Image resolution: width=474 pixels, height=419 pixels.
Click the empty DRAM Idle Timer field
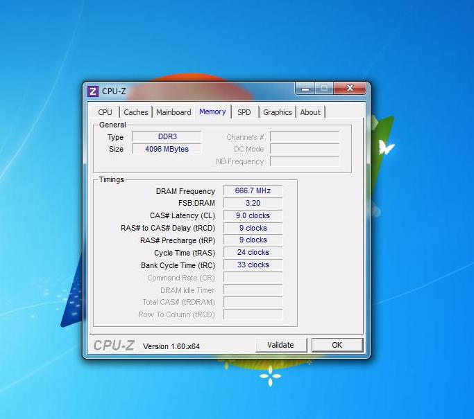click(x=253, y=289)
